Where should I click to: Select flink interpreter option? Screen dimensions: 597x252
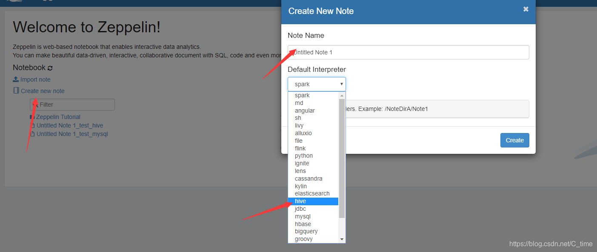point(313,148)
